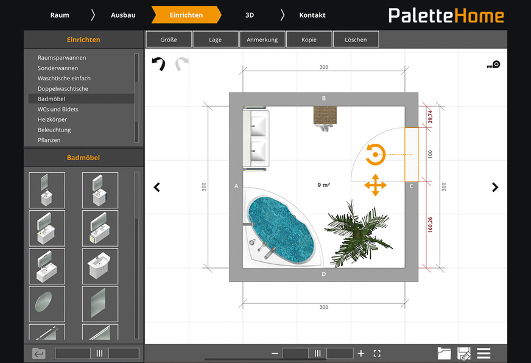
Task: Click the canvas zoom slider handle
Action: pos(317,353)
